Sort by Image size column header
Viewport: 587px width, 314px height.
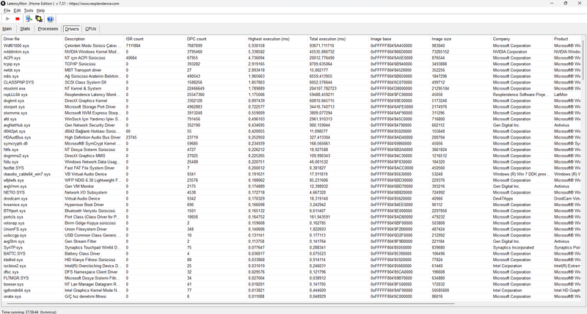460,39
